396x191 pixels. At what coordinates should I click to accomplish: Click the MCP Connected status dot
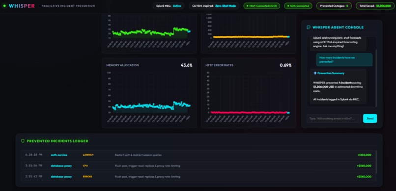[248, 6]
